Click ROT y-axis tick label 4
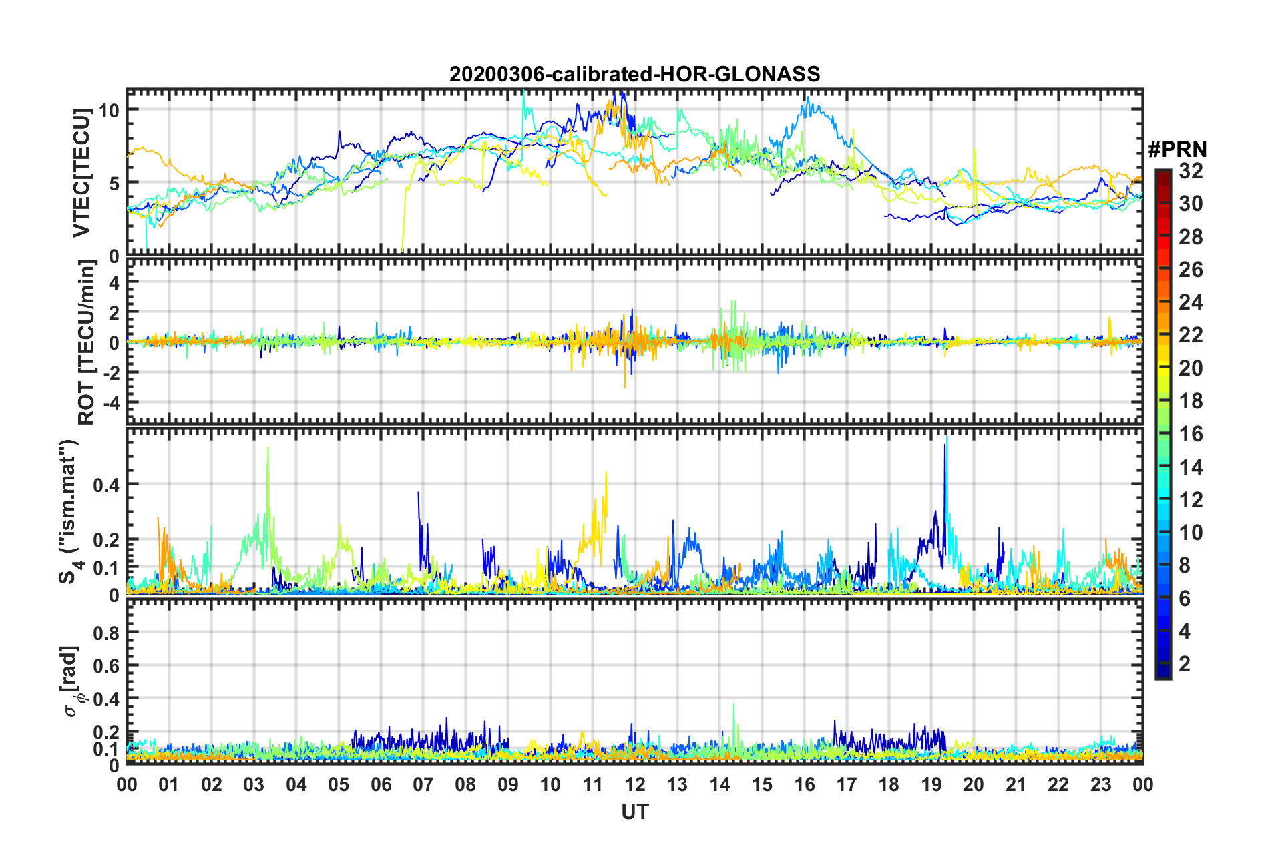Viewport: 1270px width, 849px height. 114,282
